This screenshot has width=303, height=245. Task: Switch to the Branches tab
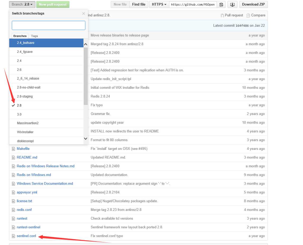(20, 36)
